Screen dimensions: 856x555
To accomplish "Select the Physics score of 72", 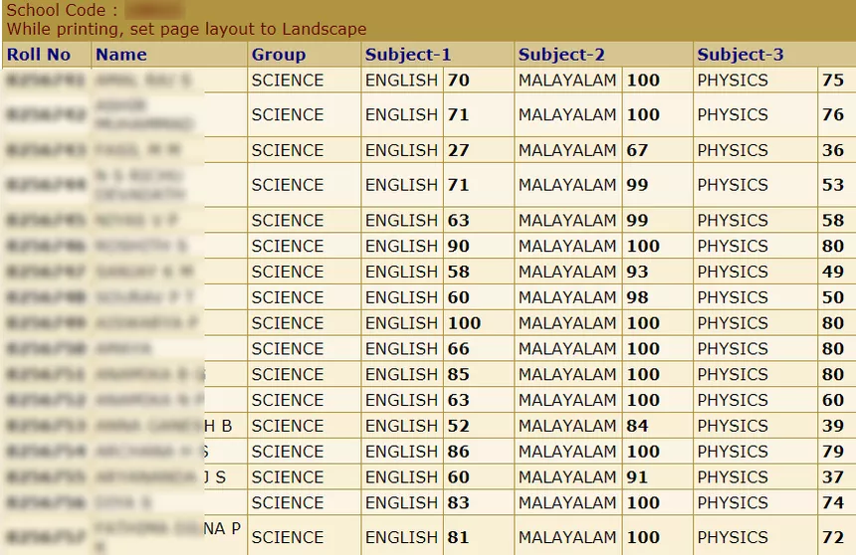I will 833,537.
